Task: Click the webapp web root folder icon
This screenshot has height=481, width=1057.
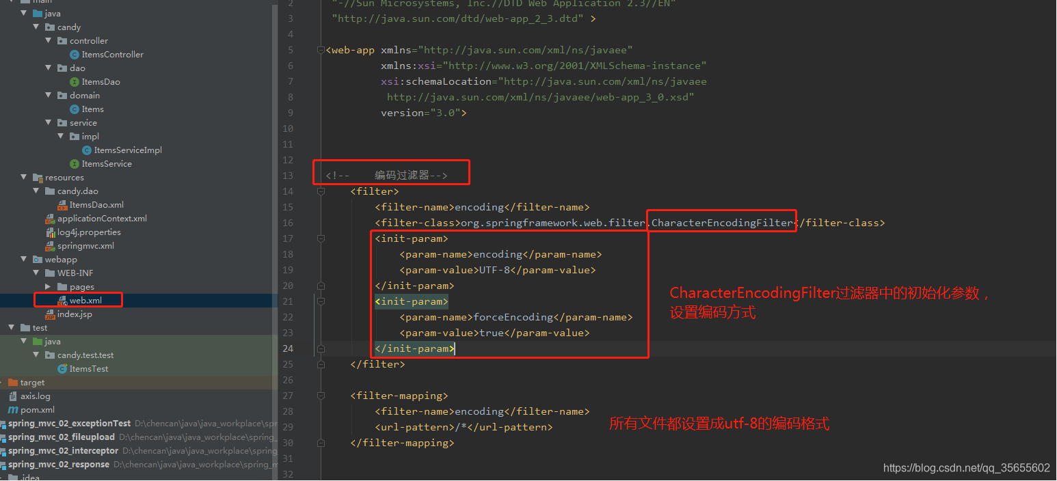Action: tap(38, 260)
